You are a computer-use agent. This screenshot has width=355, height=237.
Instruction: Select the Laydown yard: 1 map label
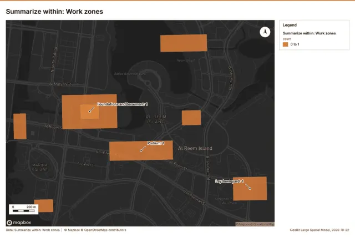(x=229, y=181)
